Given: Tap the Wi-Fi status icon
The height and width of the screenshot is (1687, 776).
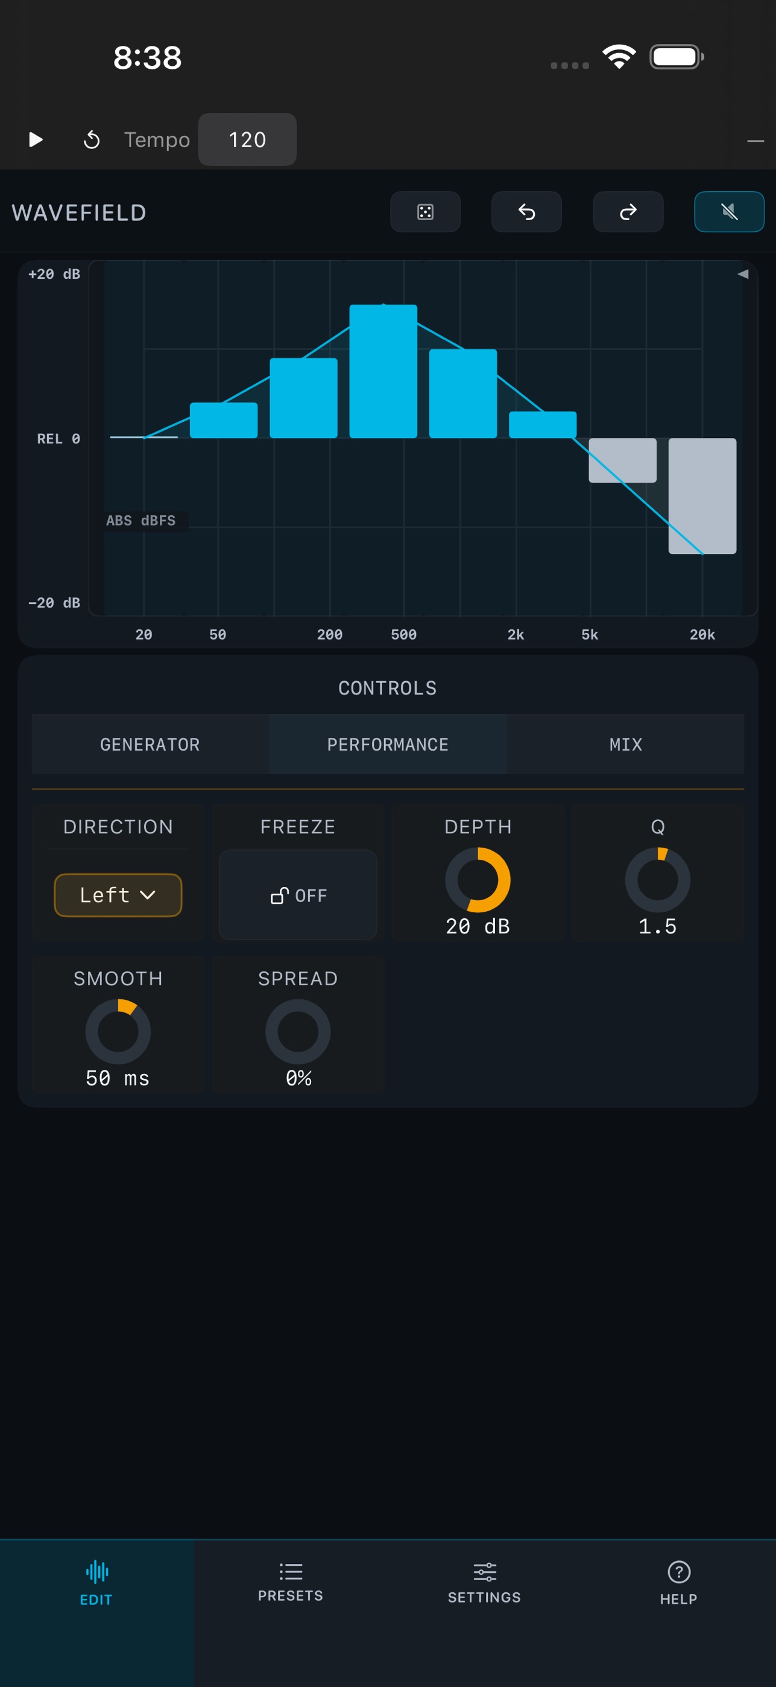Looking at the screenshot, I should tap(619, 56).
